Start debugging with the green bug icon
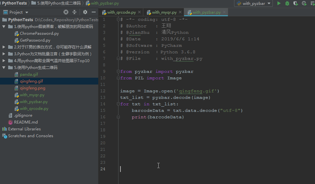315x184 pixels. (287, 3)
